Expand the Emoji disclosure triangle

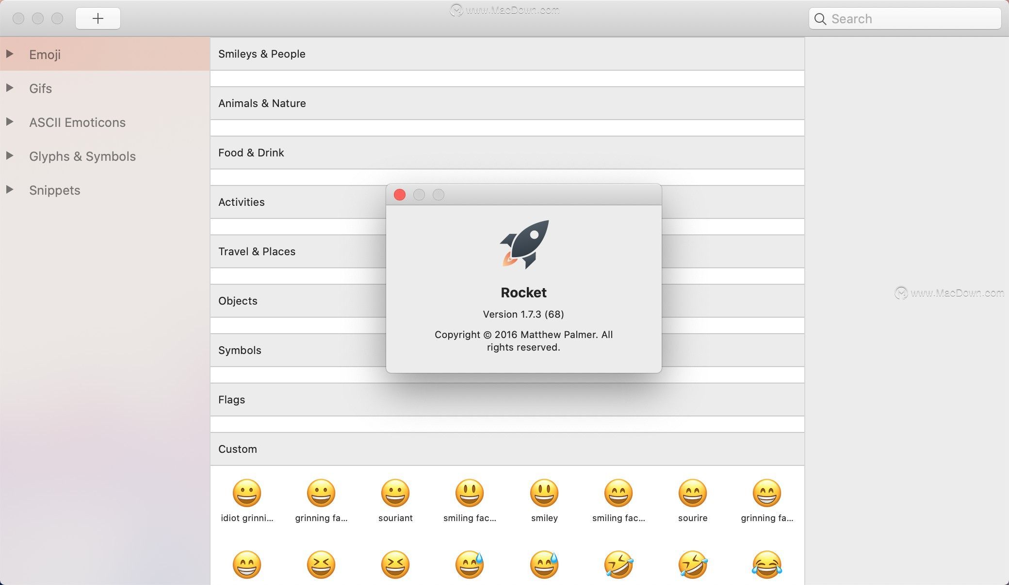click(x=9, y=54)
